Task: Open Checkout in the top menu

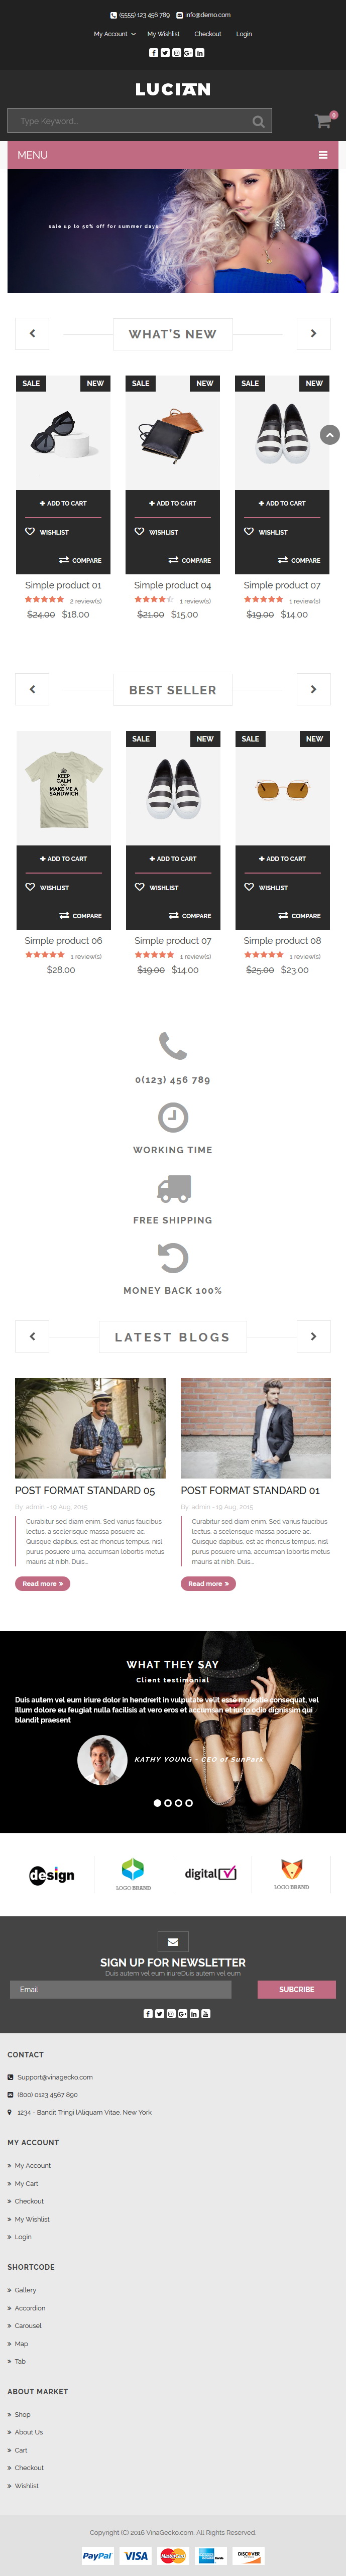Action: tap(208, 34)
